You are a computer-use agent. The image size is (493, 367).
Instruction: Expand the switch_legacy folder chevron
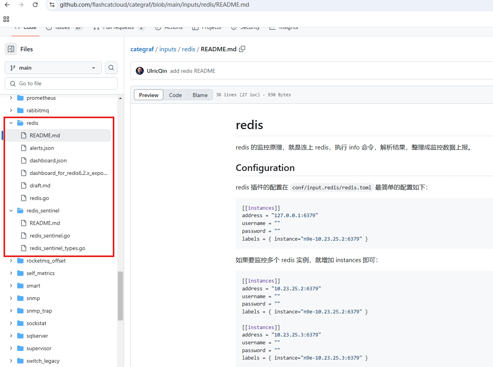[11, 361]
